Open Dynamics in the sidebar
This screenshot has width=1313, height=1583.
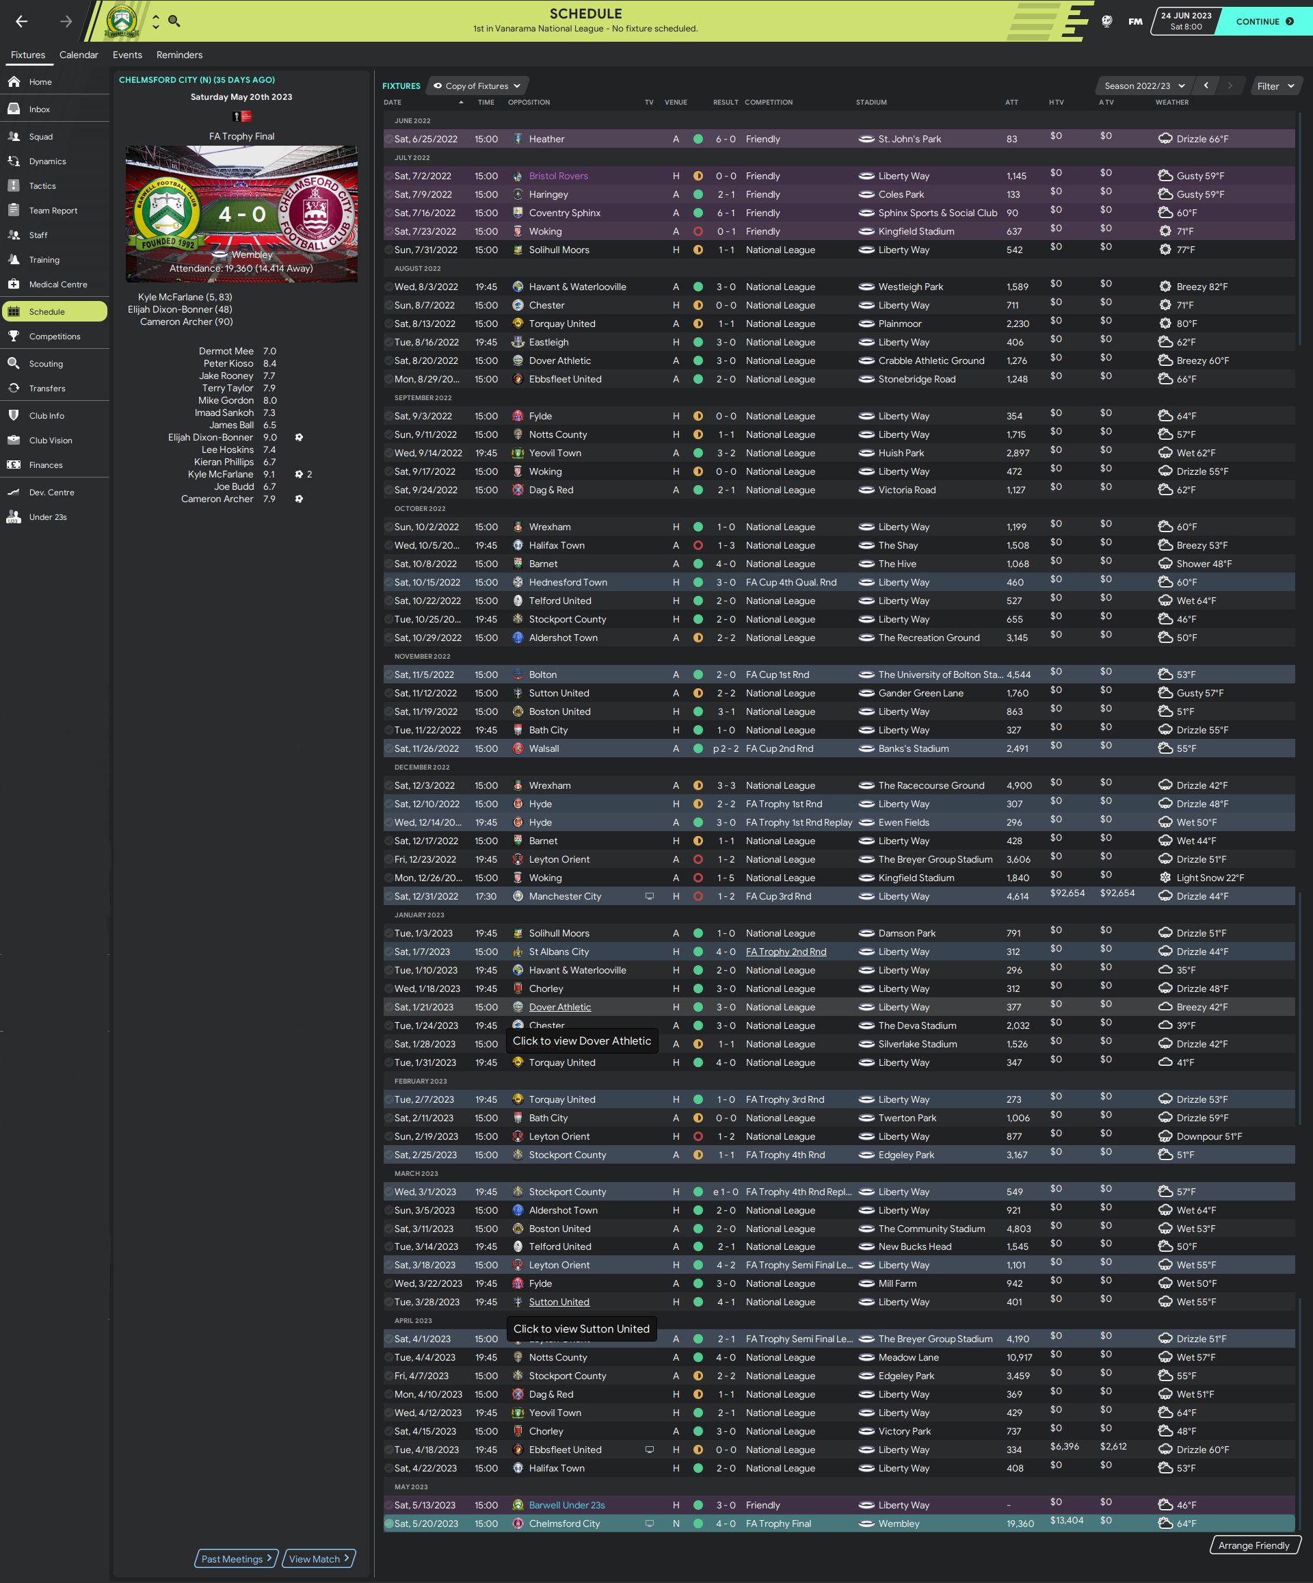pyautogui.click(x=54, y=161)
